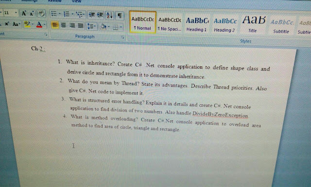The image size is (311, 187).
Task: Click the Multilevel List icon
Action: click(x=80, y=14)
